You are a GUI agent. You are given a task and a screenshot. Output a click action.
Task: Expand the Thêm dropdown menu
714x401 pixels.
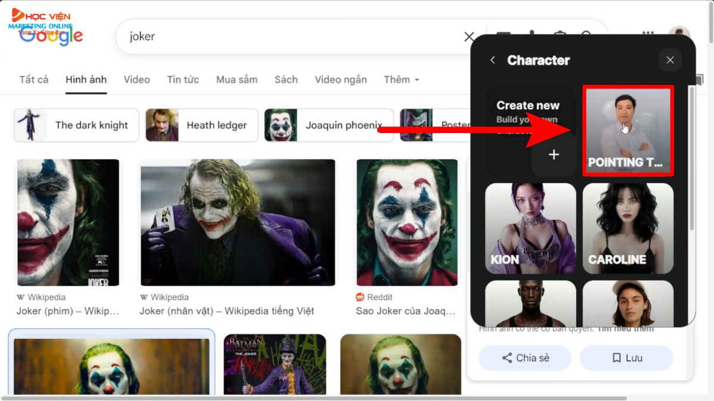[402, 80]
